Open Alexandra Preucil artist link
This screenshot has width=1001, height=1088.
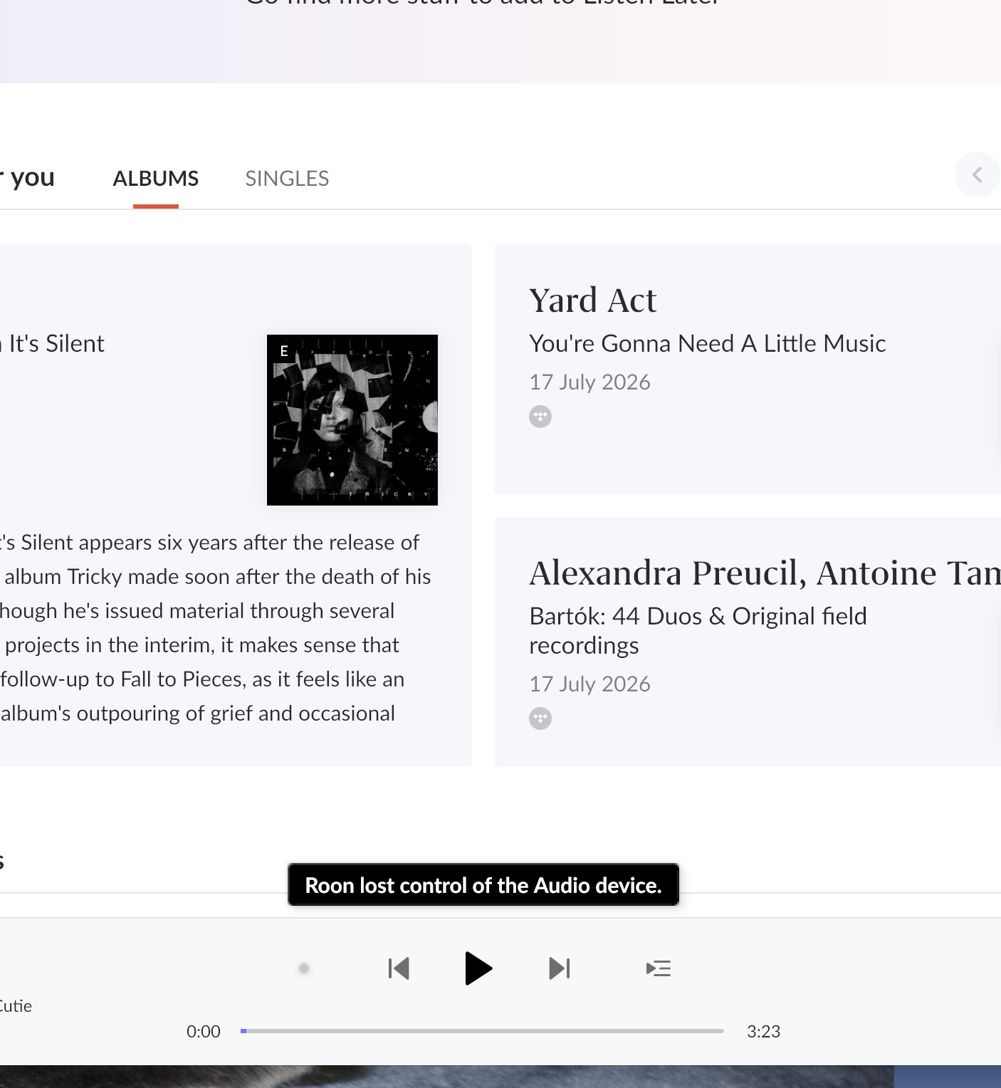coord(667,573)
